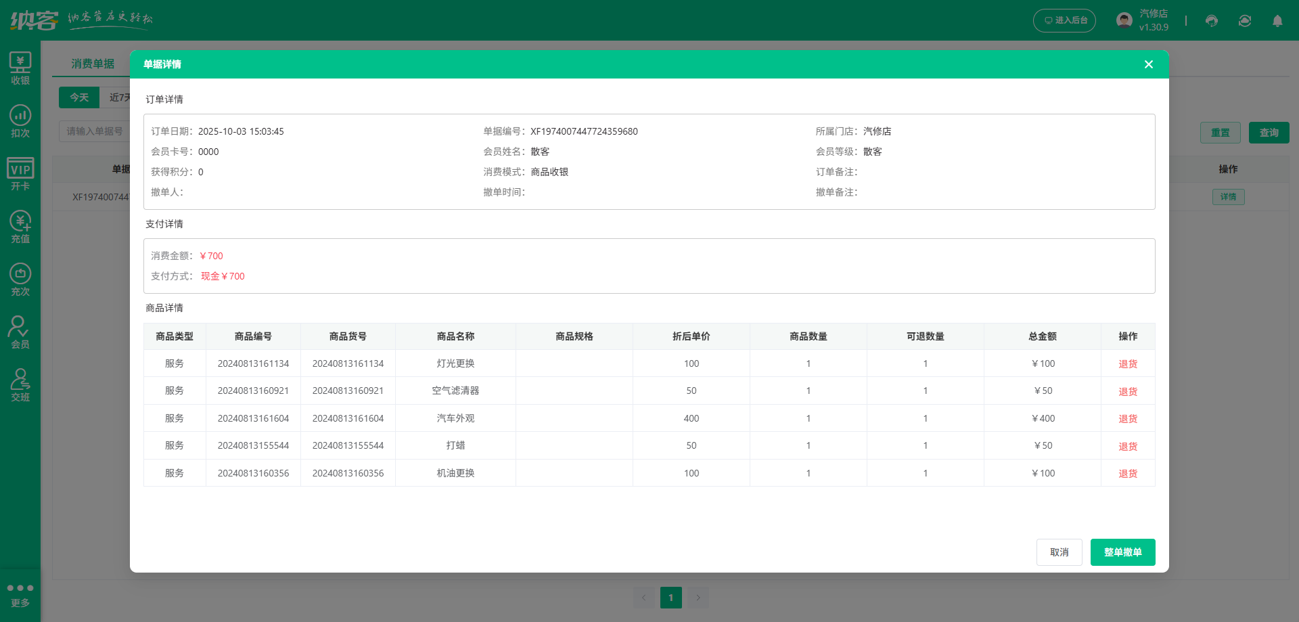Open the customer service headset icon

1212,21
